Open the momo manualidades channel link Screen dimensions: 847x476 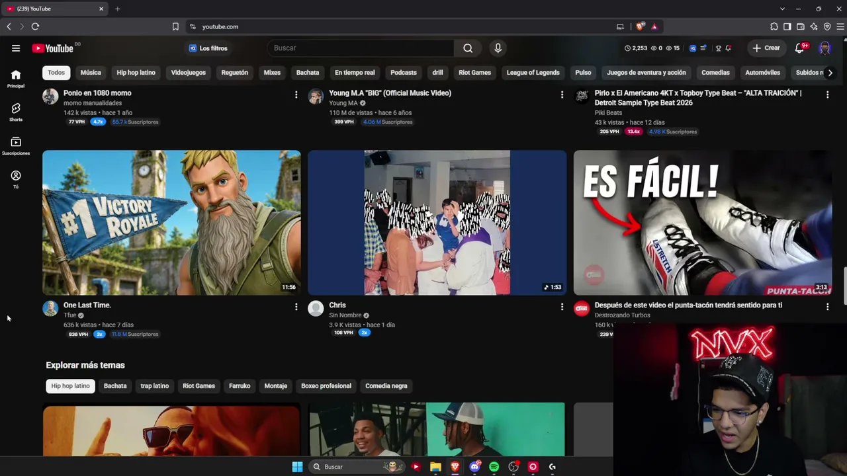tap(93, 103)
